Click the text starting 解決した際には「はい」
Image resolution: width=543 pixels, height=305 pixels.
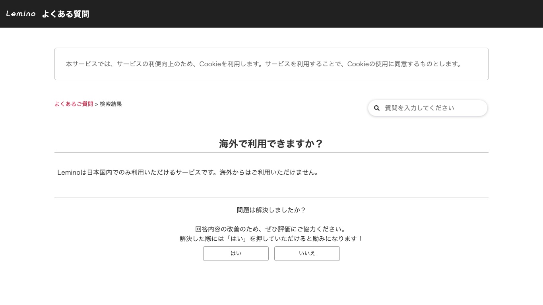tap(271, 239)
